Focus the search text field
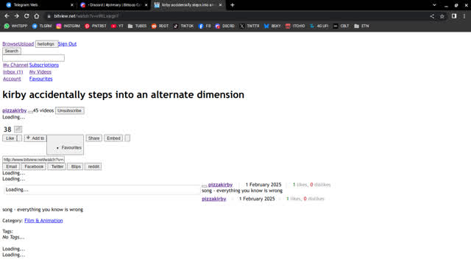 point(33,58)
